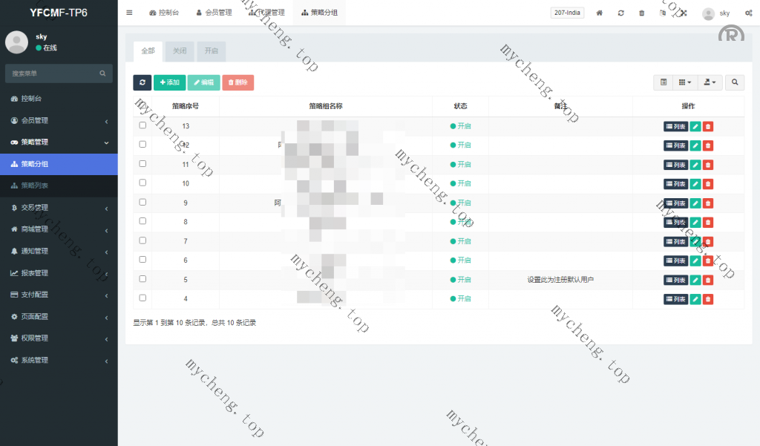
Task: Click the sidebar 搜索菜单 search field
Action: point(52,73)
